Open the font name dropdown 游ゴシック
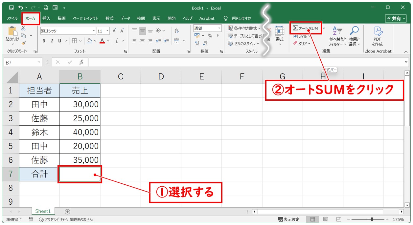The width and height of the screenshot is (413, 225). (x=94, y=31)
